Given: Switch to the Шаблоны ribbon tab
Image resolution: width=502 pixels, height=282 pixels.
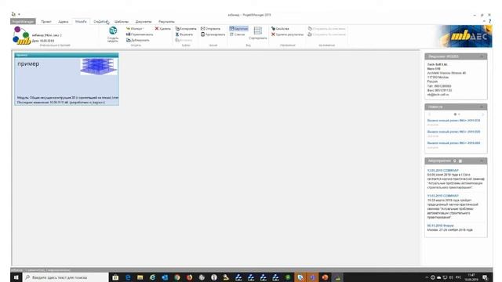Looking at the screenshot, I should tap(122, 22).
